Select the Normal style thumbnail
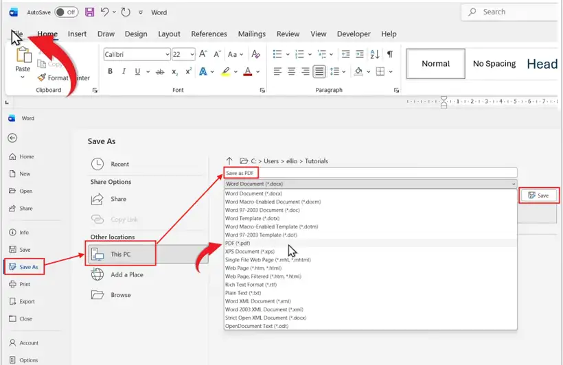This screenshot has width=563, height=365. 435,64
